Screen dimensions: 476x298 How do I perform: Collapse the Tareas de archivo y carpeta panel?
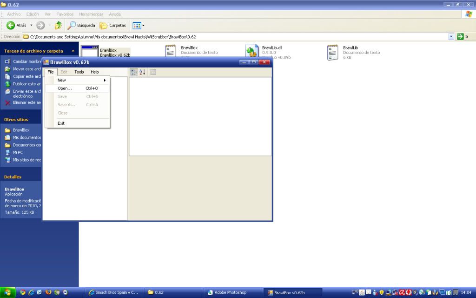pyautogui.click(x=73, y=51)
